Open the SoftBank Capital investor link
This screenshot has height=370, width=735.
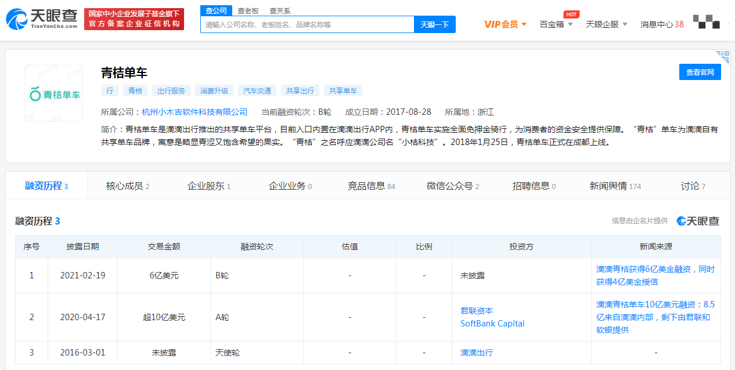pos(492,324)
